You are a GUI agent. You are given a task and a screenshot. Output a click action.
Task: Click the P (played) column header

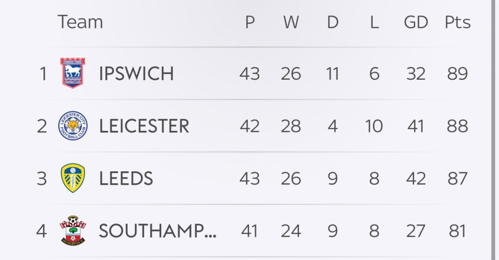pyautogui.click(x=249, y=22)
